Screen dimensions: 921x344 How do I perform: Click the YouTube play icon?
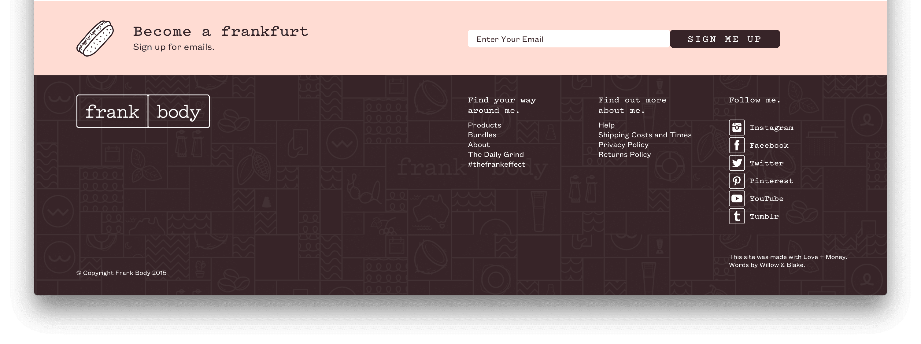point(737,198)
